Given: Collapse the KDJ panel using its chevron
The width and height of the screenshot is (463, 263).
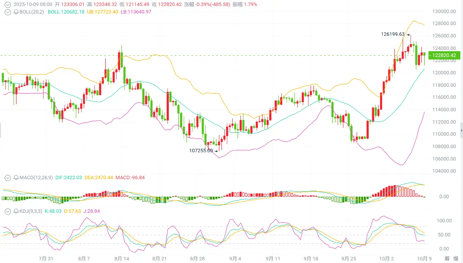Looking at the screenshot, I should click(x=7, y=211).
